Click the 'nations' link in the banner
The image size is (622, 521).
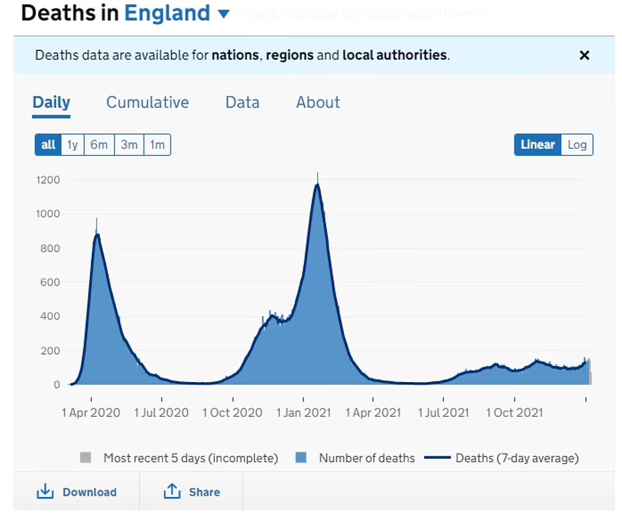coord(235,55)
